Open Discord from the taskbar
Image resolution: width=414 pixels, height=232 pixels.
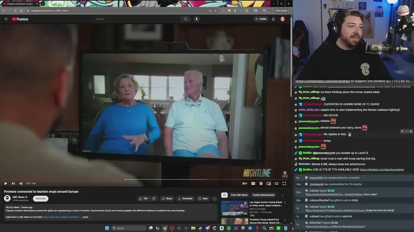207,228
